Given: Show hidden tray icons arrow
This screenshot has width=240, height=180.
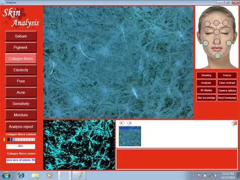Looking at the screenshot, I should tap(194, 176).
